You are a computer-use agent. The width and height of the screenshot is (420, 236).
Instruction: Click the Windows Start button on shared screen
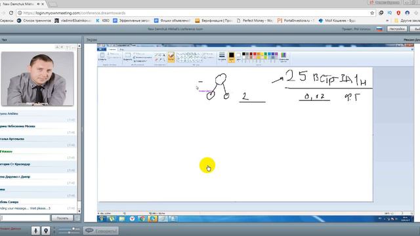(x=102, y=218)
